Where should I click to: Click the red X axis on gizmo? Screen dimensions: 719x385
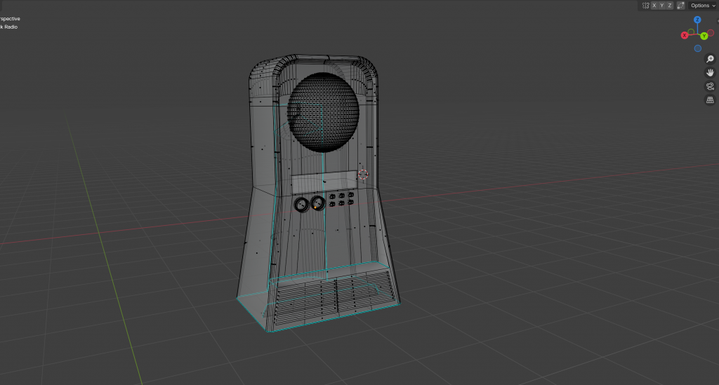[x=685, y=36]
